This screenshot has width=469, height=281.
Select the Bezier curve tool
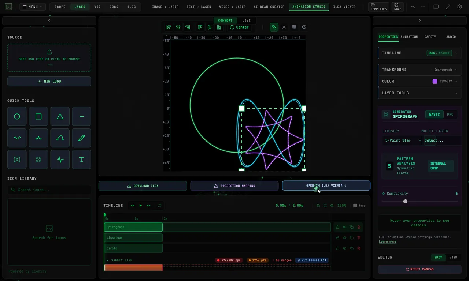coord(60,138)
